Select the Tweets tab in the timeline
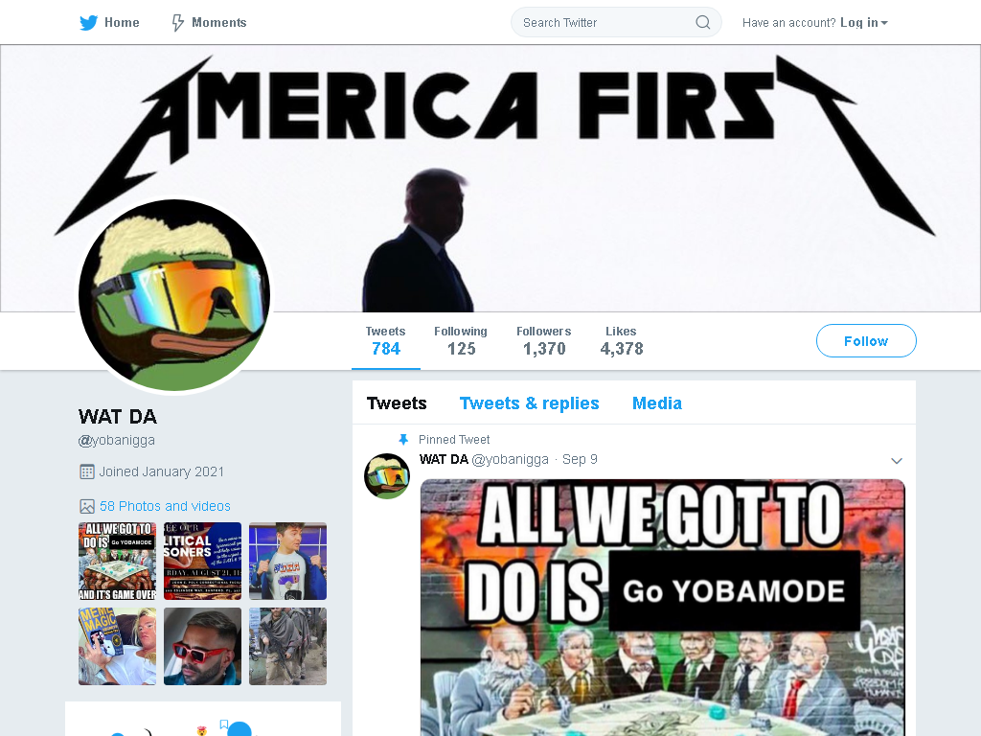 (x=397, y=403)
